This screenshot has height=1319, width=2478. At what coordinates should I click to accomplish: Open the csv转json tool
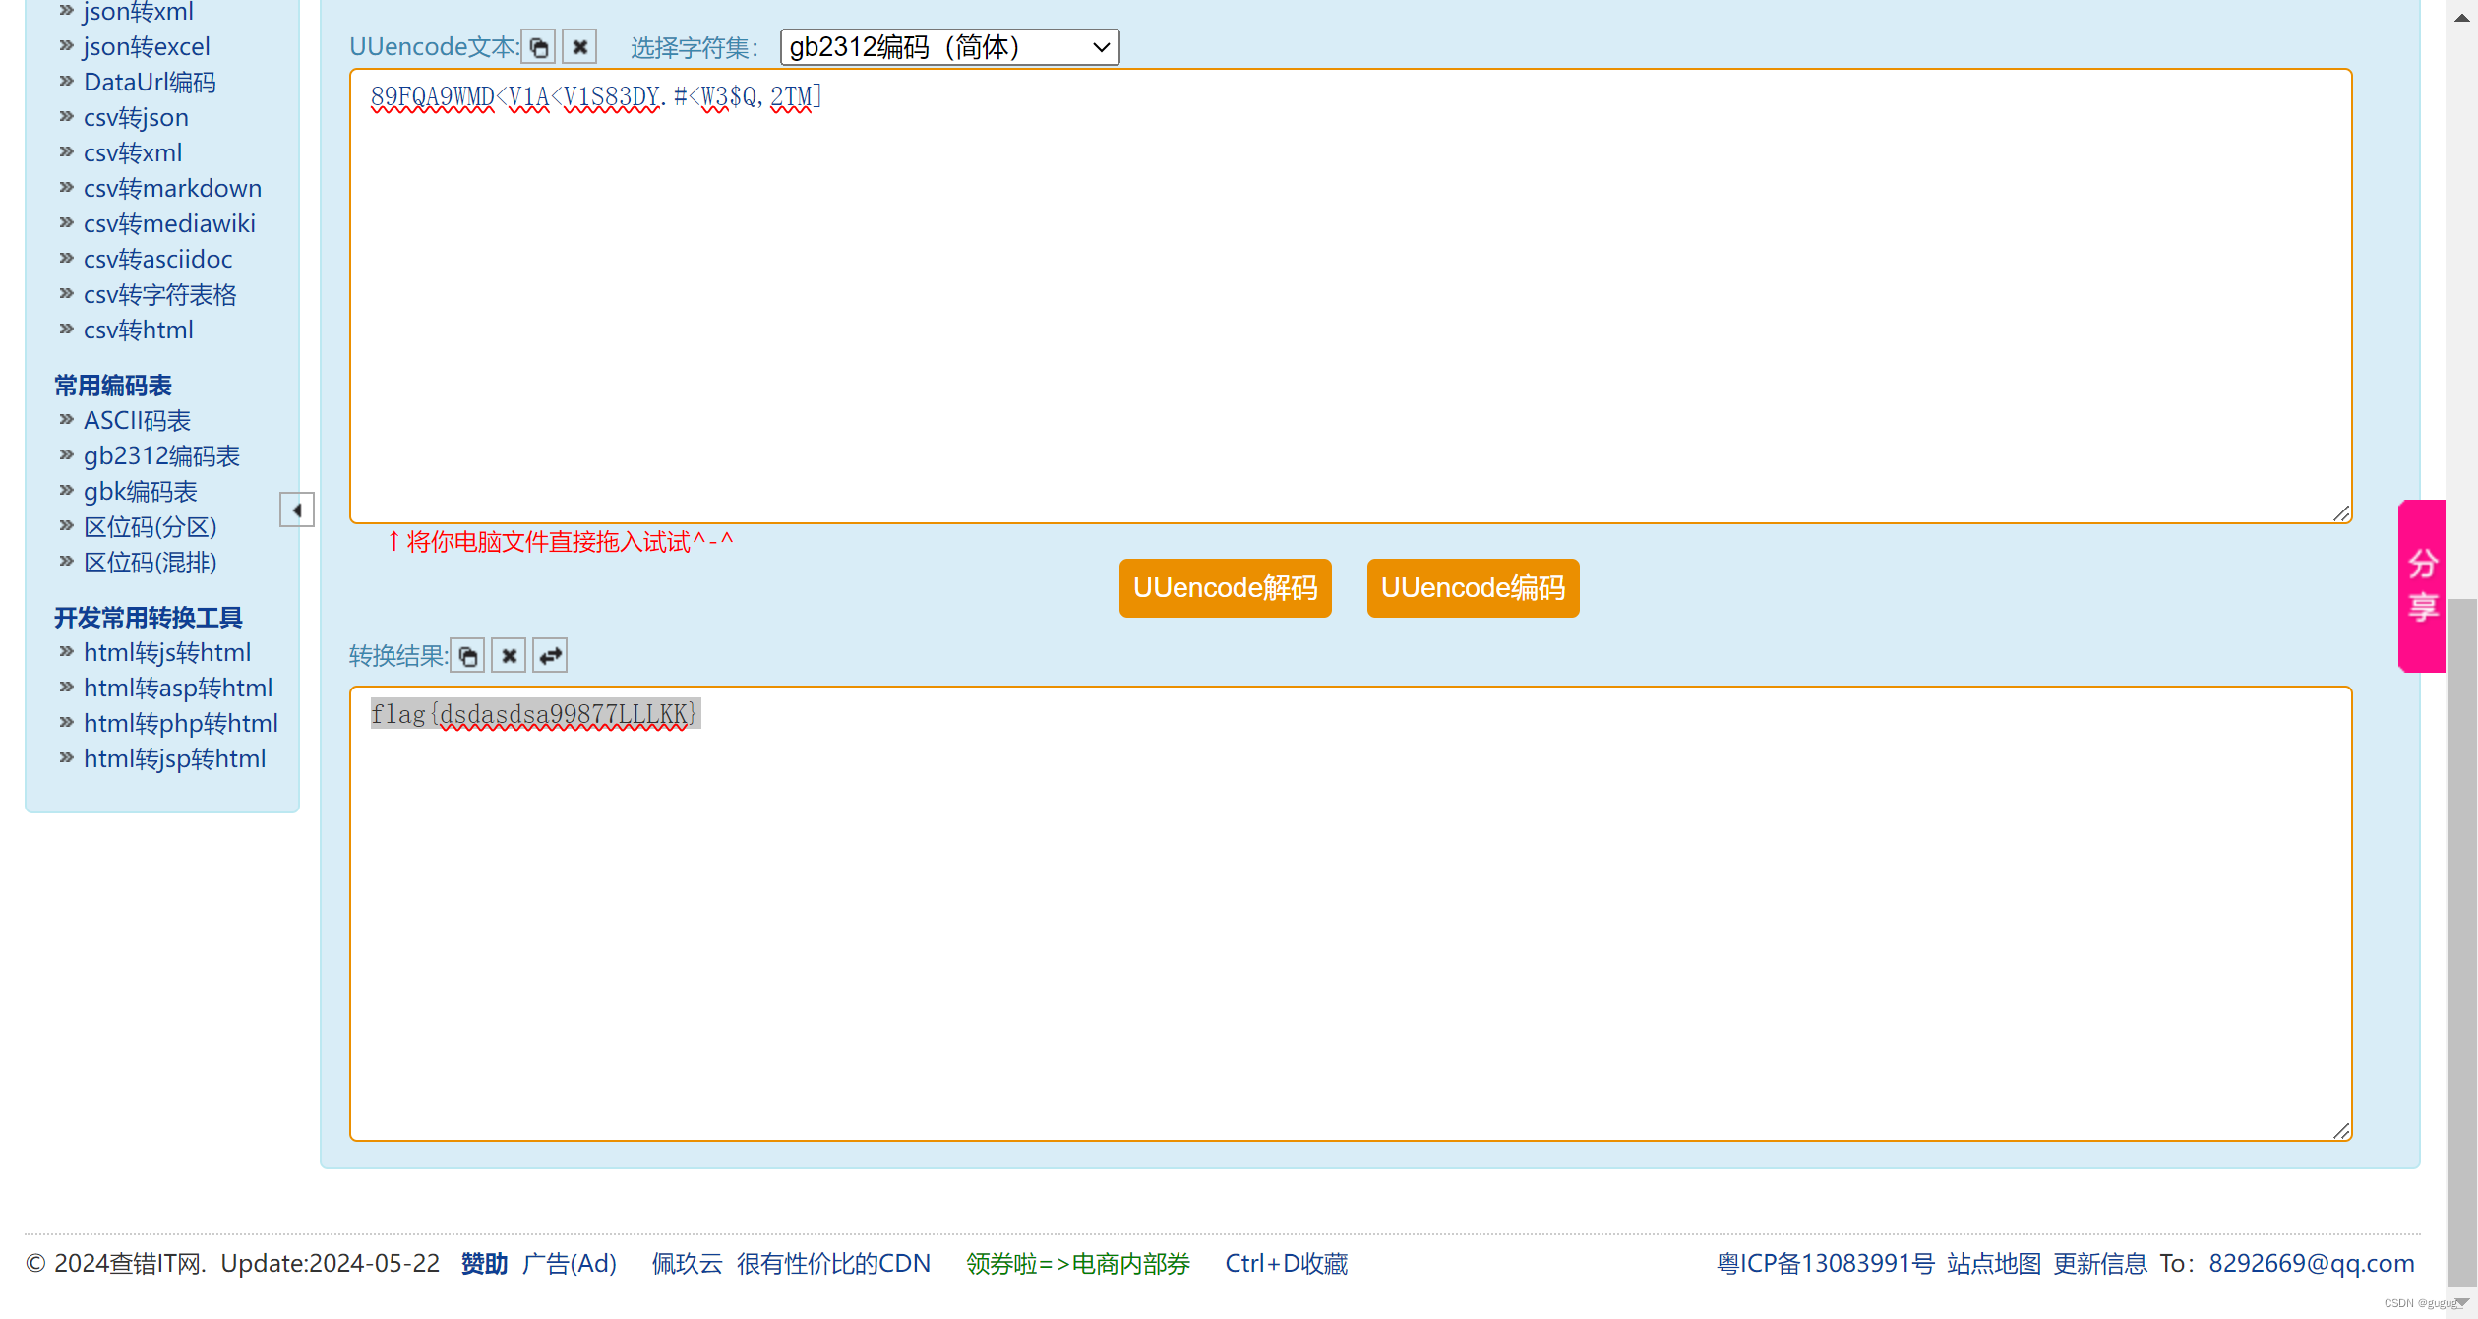pyautogui.click(x=136, y=117)
